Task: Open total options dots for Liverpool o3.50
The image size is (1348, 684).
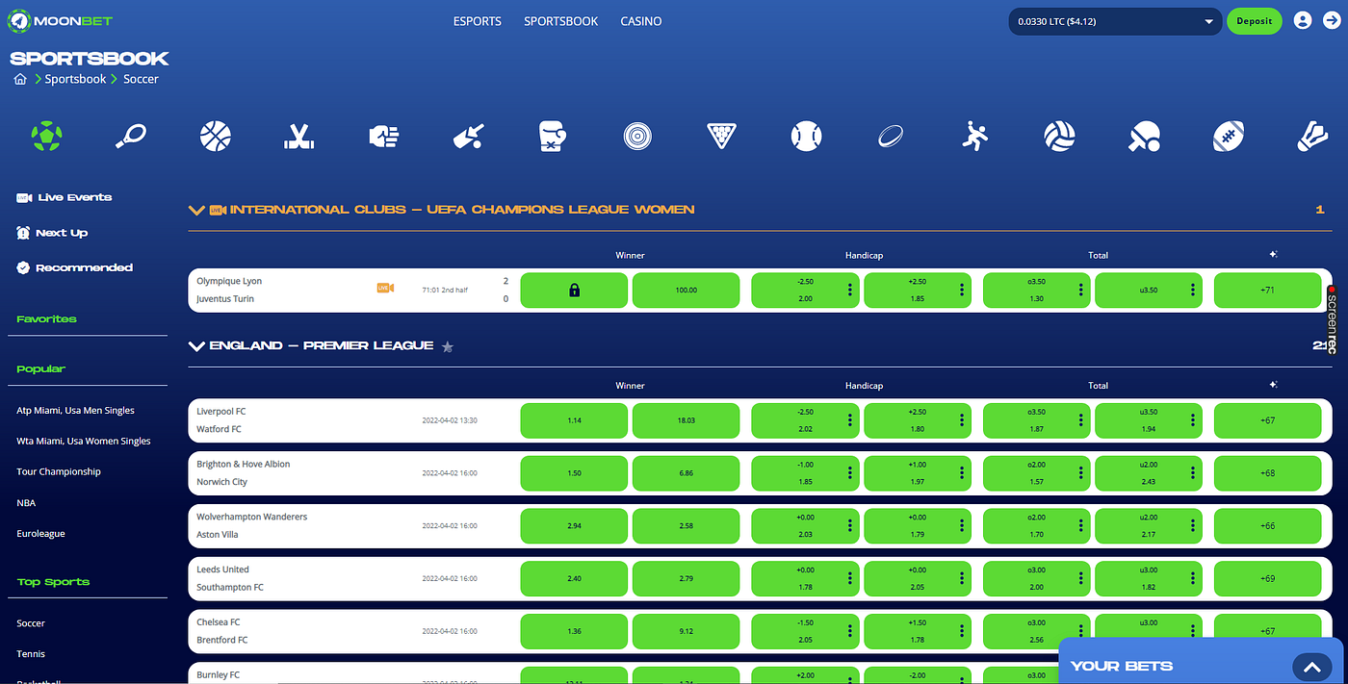Action: coord(1081,419)
